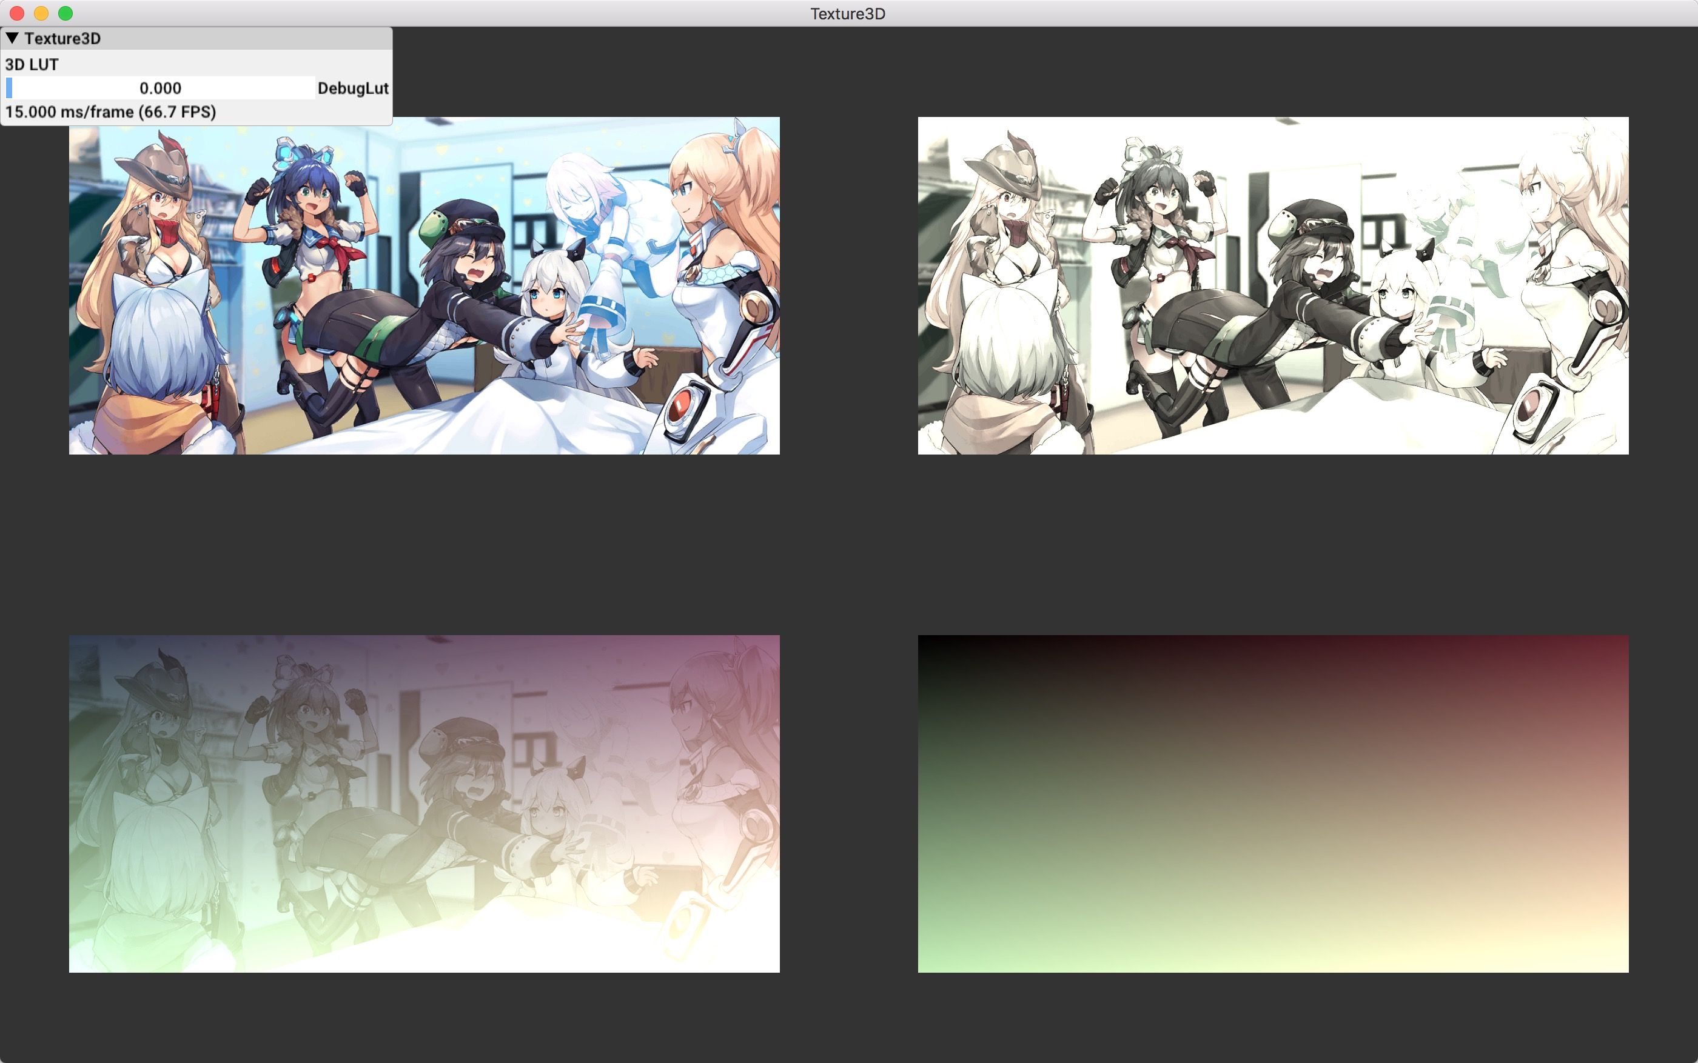The height and width of the screenshot is (1063, 1698).
Task: Click the 3D LUT text label
Action: (x=32, y=64)
